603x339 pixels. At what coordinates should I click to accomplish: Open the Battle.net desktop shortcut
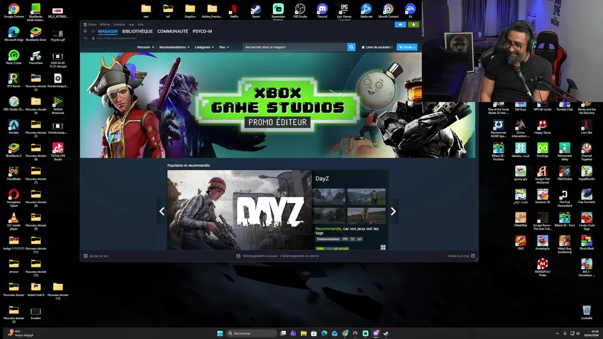pyautogui.click(x=366, y=11)
